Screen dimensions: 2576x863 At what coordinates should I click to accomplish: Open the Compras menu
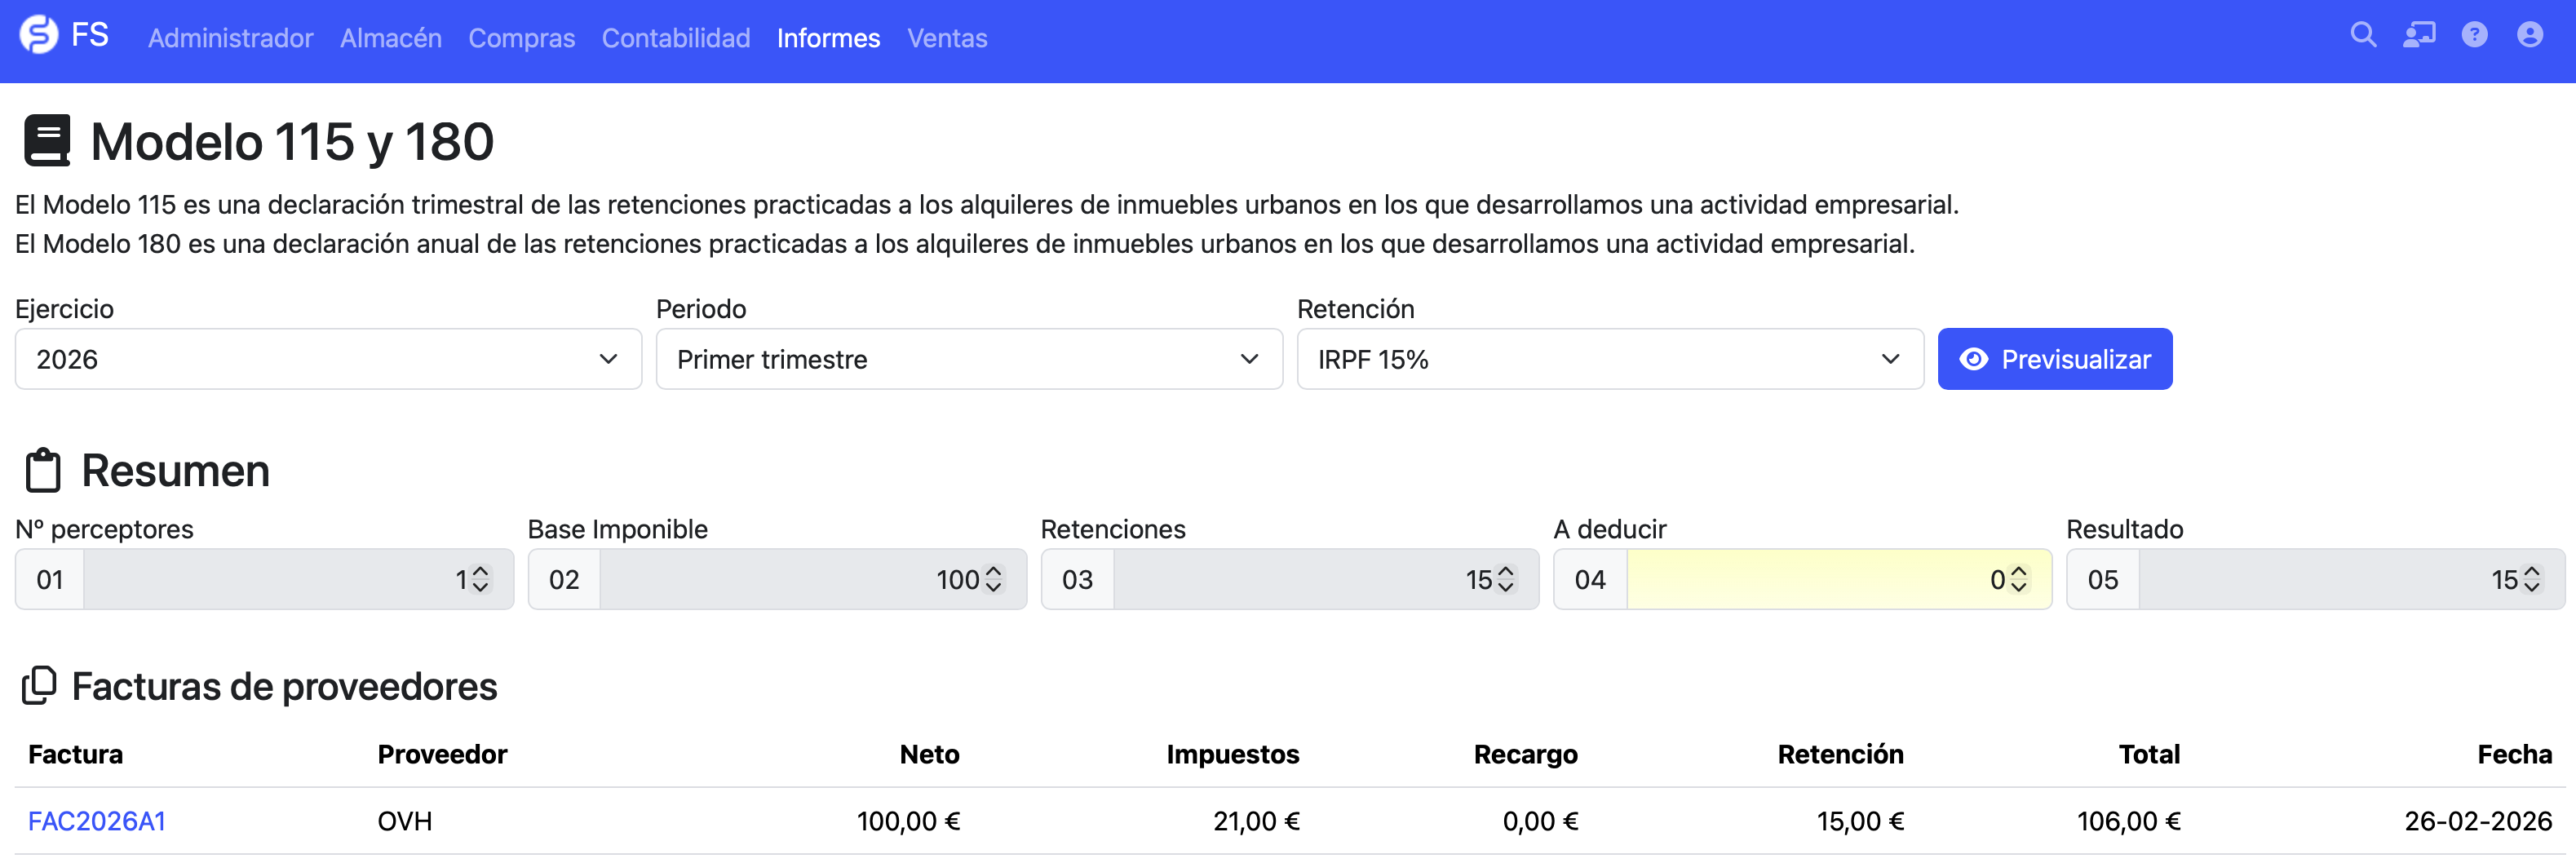(x=521, y=38)
